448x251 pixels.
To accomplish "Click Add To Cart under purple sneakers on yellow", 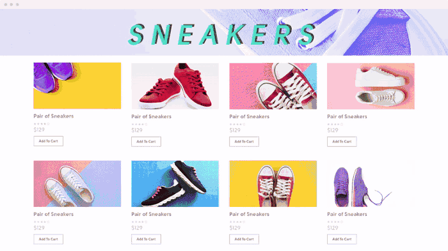I will pos(48,141).
